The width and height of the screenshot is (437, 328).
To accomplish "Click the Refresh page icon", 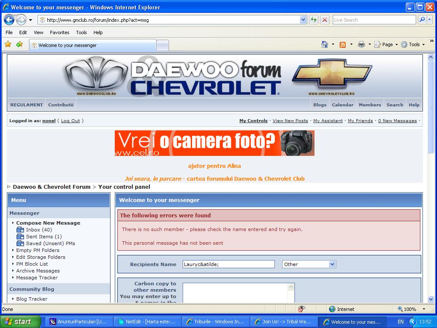I will tap(314, 20).
